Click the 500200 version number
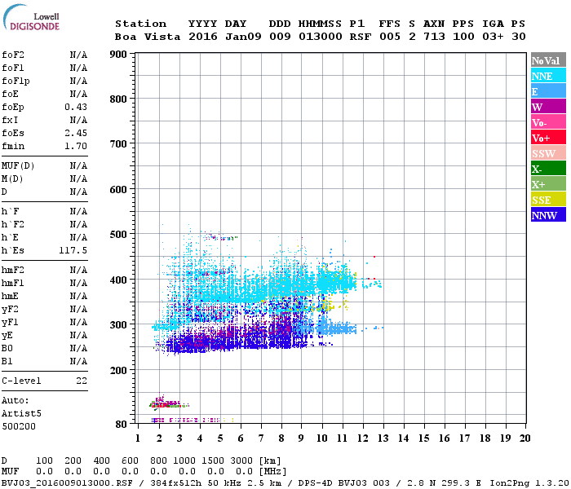571x489 pixels. point(19,426)
